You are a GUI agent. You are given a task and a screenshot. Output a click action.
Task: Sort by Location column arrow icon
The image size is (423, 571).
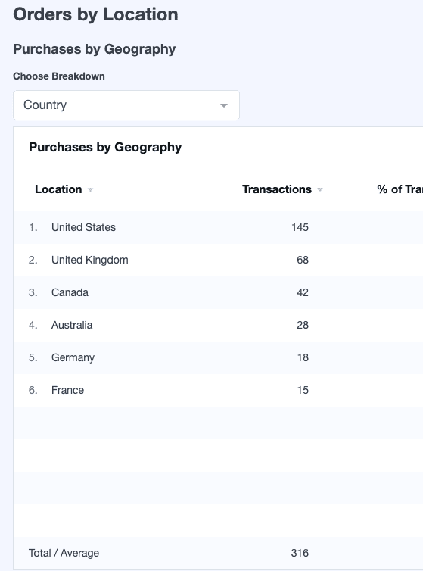[x=90, y=190]
